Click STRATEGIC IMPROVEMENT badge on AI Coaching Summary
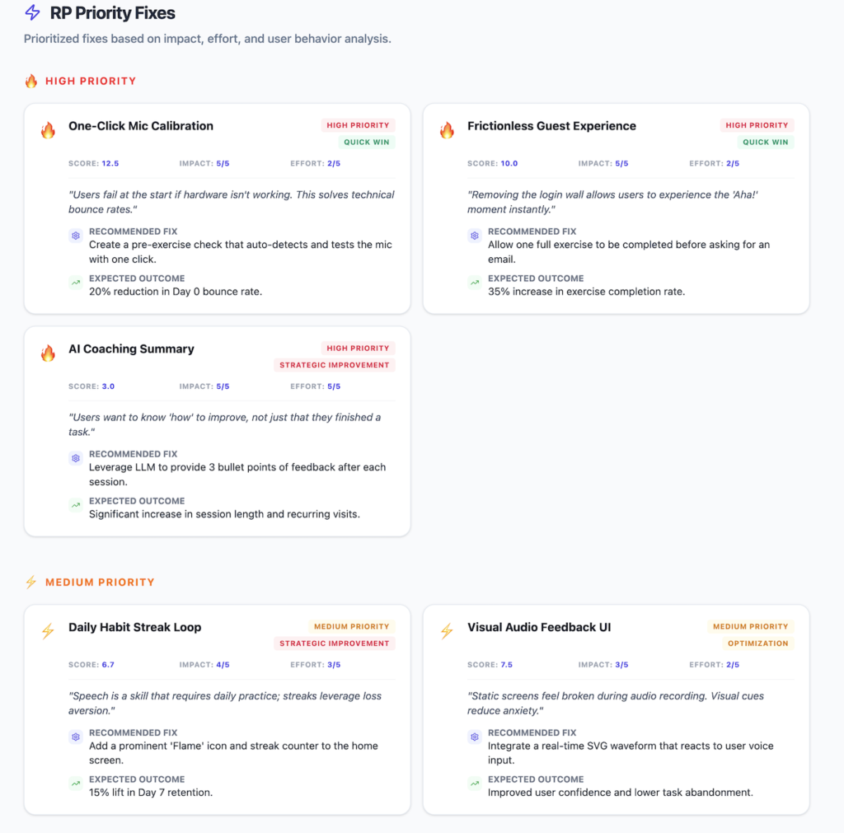 click(335, 365)
